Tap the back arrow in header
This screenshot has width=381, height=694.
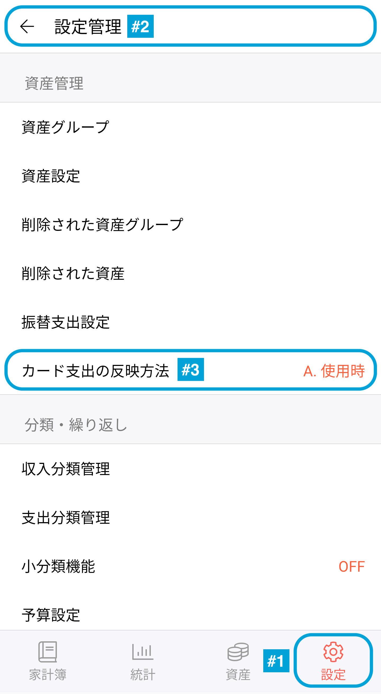(x=27, y=26)
